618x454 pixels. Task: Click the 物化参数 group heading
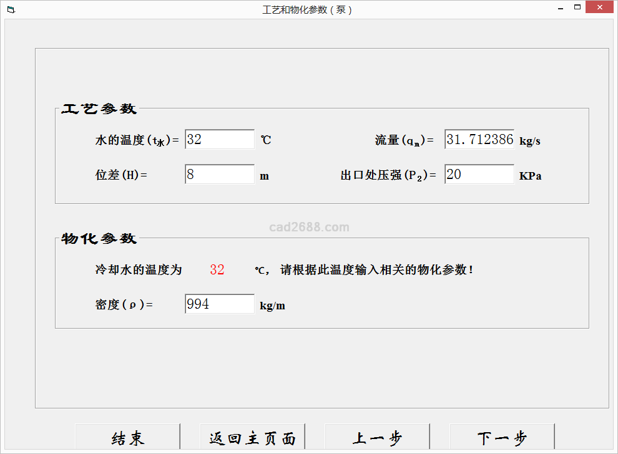tap(99, 239)
